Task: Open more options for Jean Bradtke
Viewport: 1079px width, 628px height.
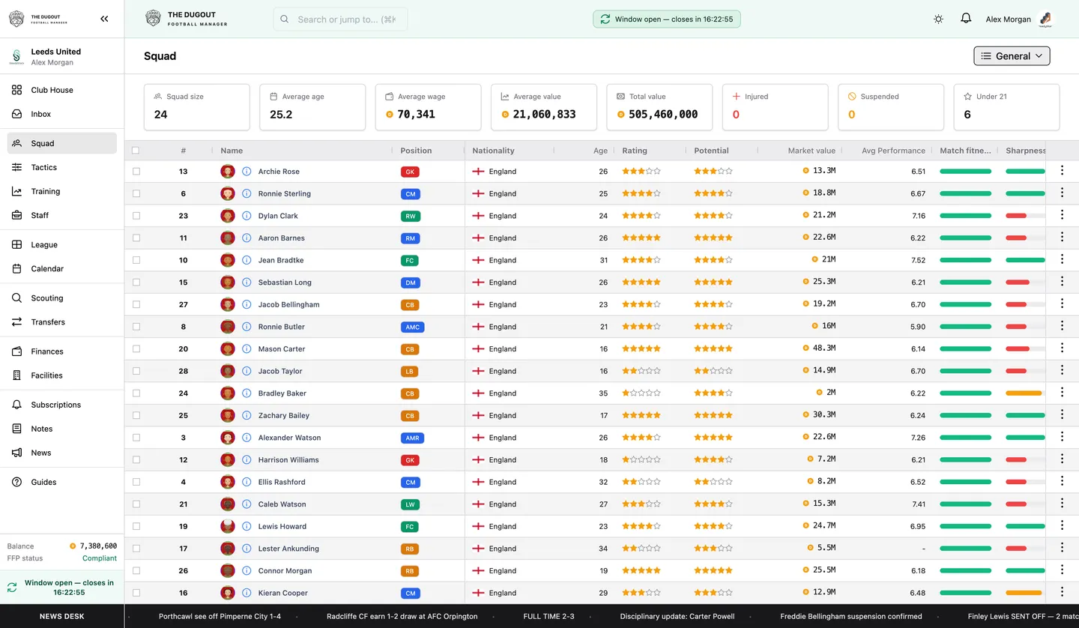Action: (x=1062, y=259)
